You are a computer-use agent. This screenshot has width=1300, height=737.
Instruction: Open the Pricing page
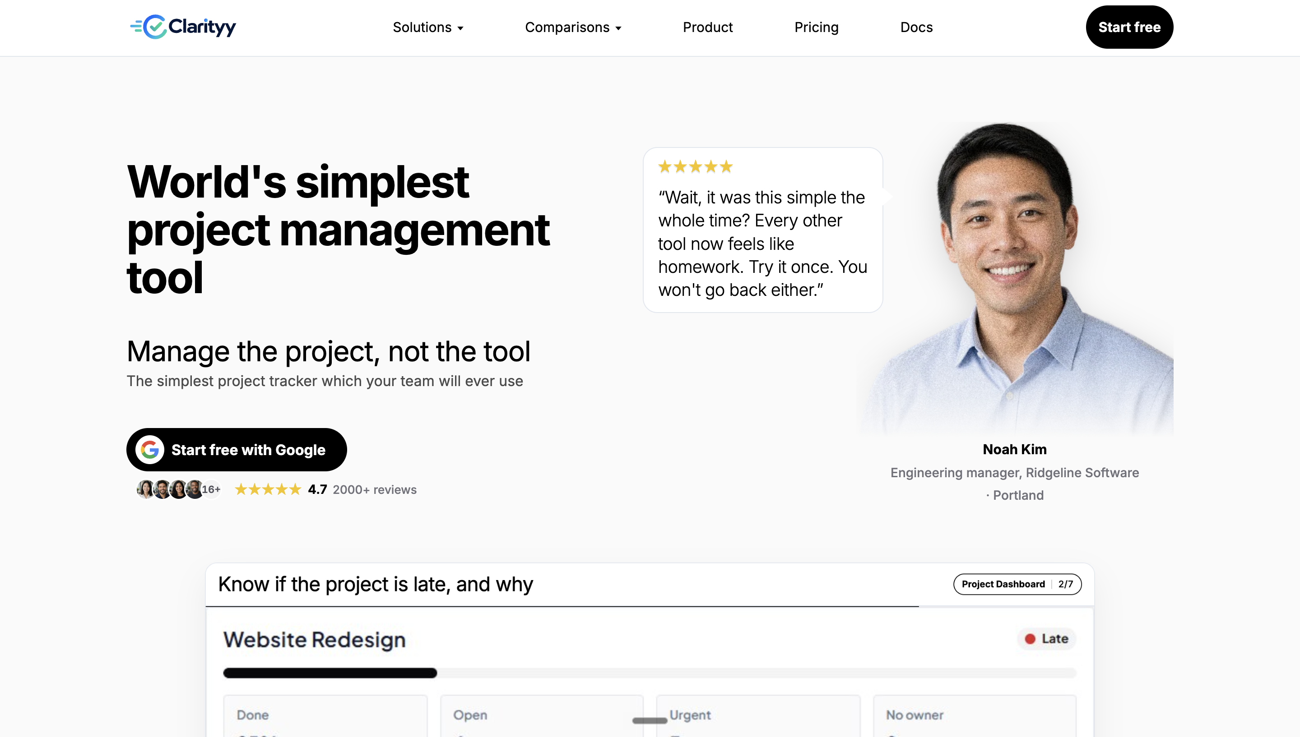(x=817, y=28)
